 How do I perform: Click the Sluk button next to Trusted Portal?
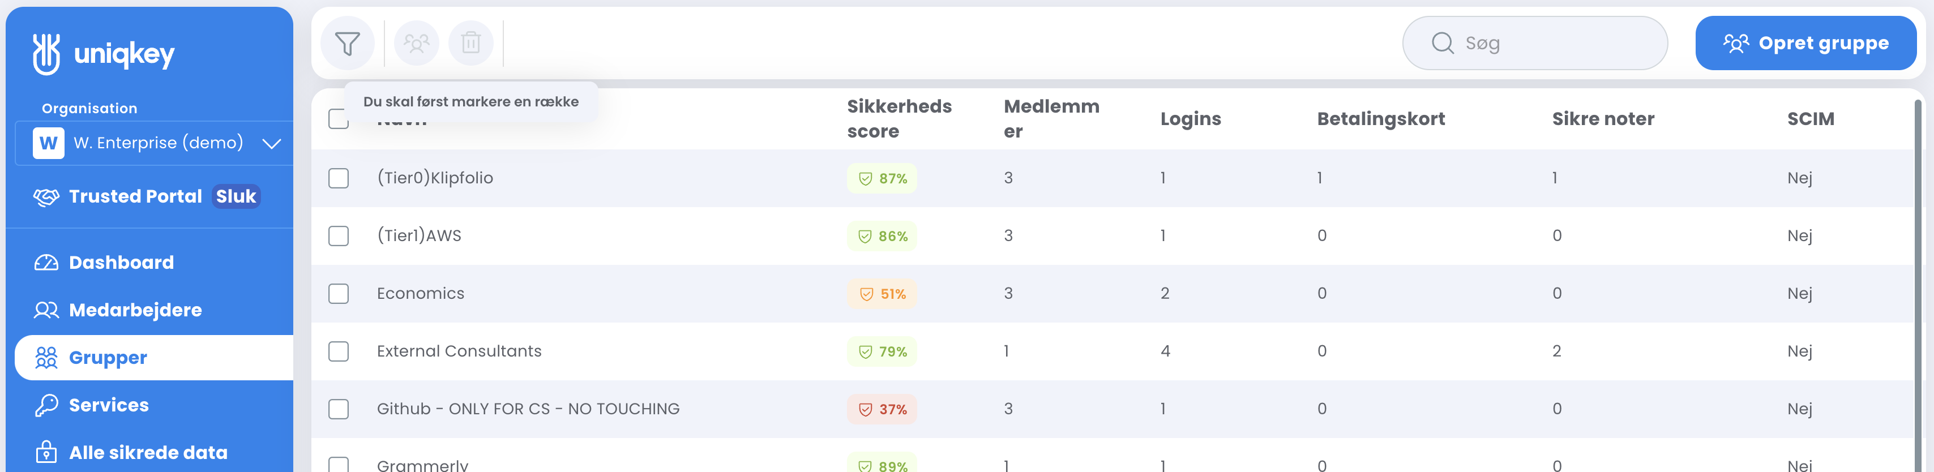point(236,196)
